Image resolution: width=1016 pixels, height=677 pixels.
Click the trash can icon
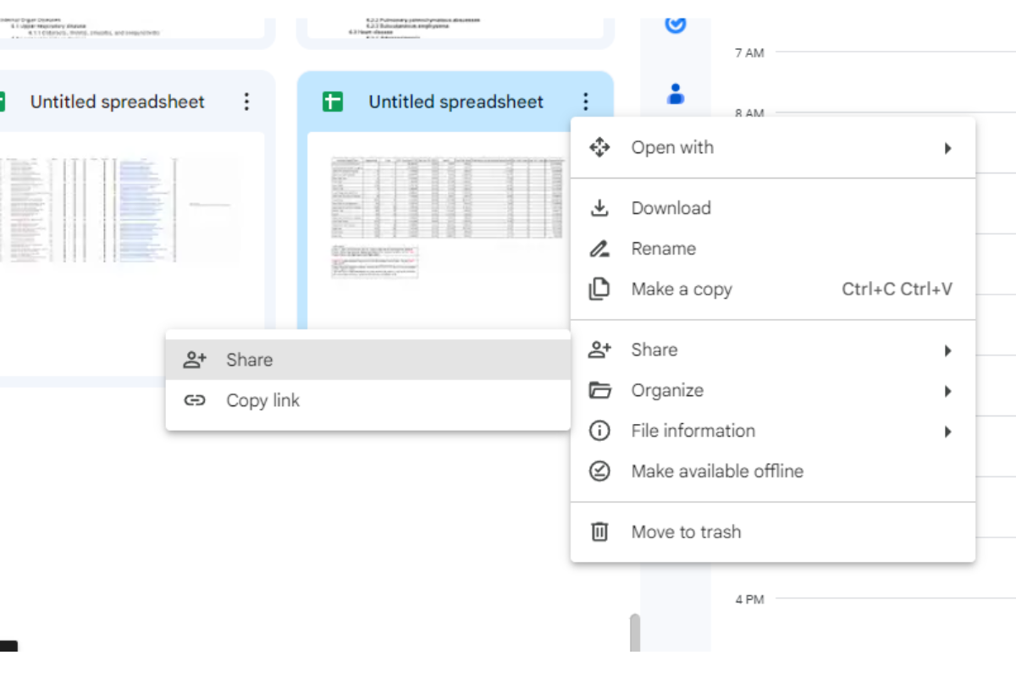click(599, 532)
